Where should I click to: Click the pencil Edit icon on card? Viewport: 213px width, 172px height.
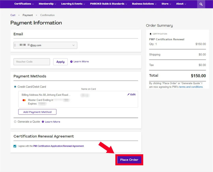[128, 95]
